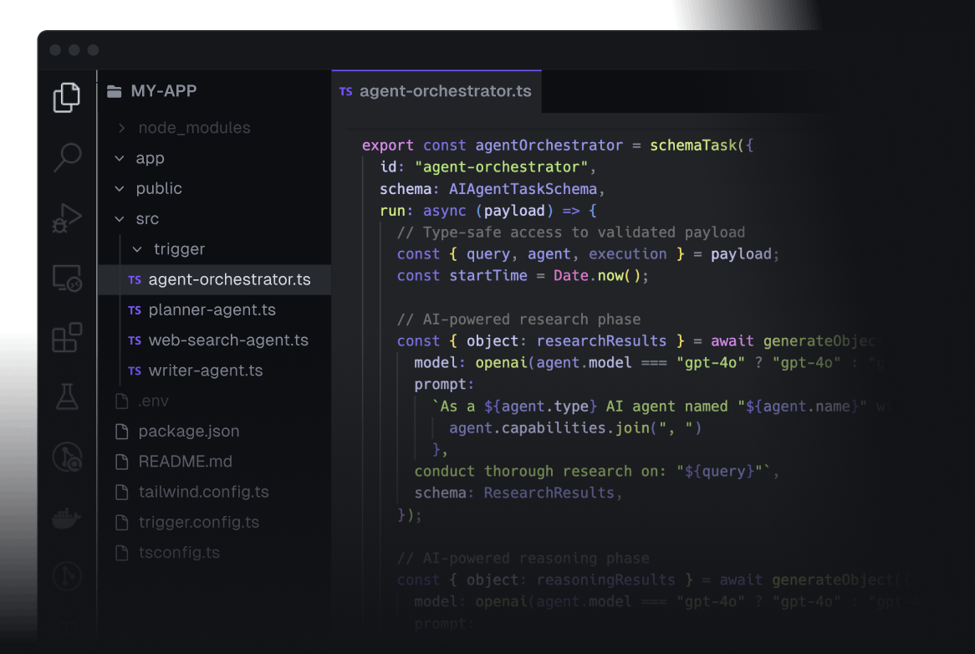Collapse the app folder chevron
Image resolution: width=975 pixels, height=654 pixels.
point(120,159)
